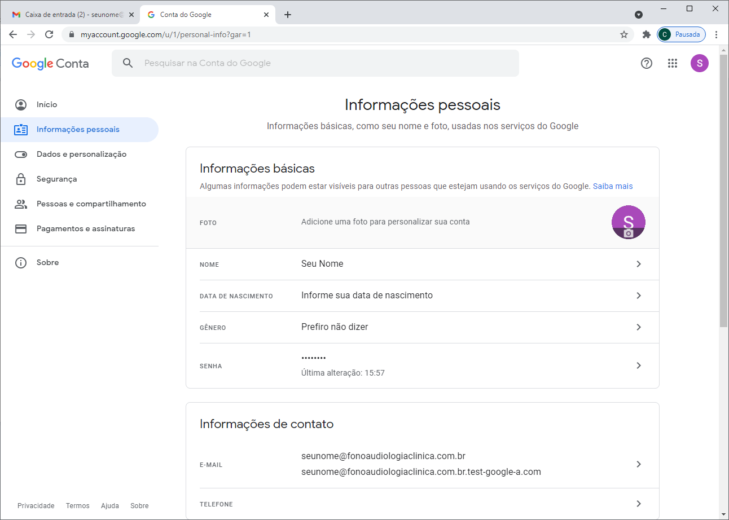This screenshot has width=729, height=520.
Task: Click the search magnifier icon
Action: (128, 63)
